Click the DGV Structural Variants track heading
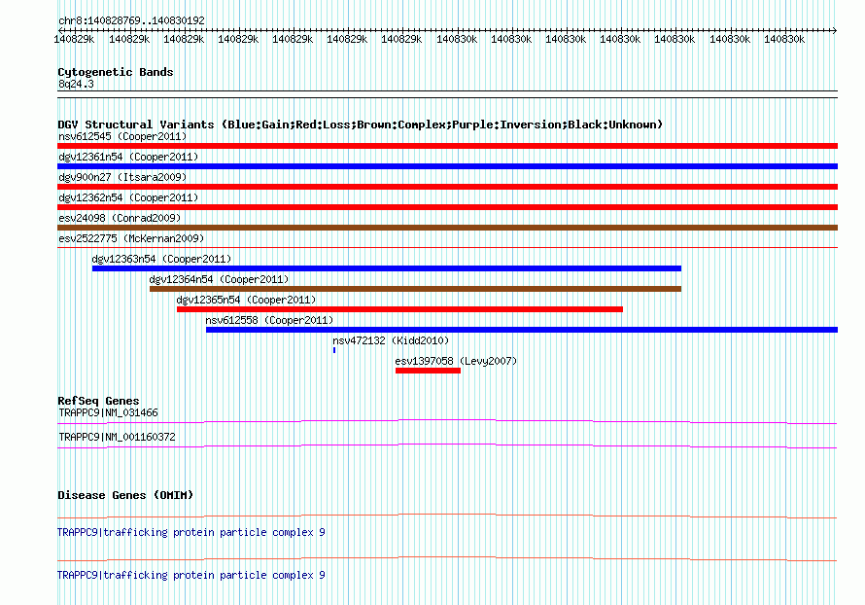Viewport: 865px width, 605px height. point(361,125)
